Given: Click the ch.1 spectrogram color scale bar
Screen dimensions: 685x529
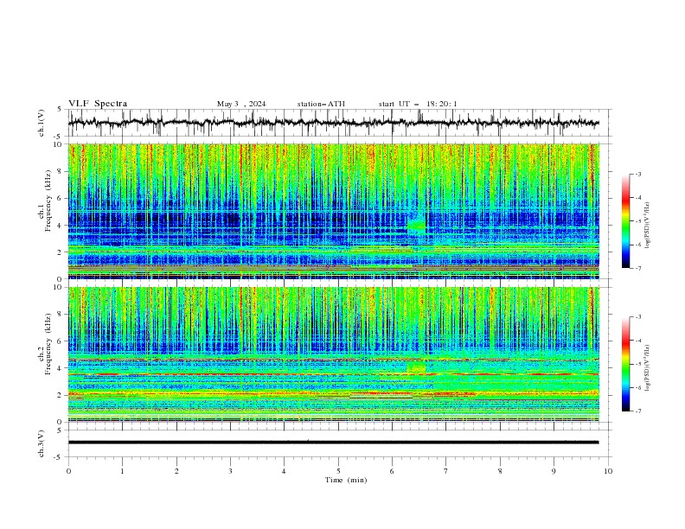Looking at the screenshot, I should click(x=625, y=220).
